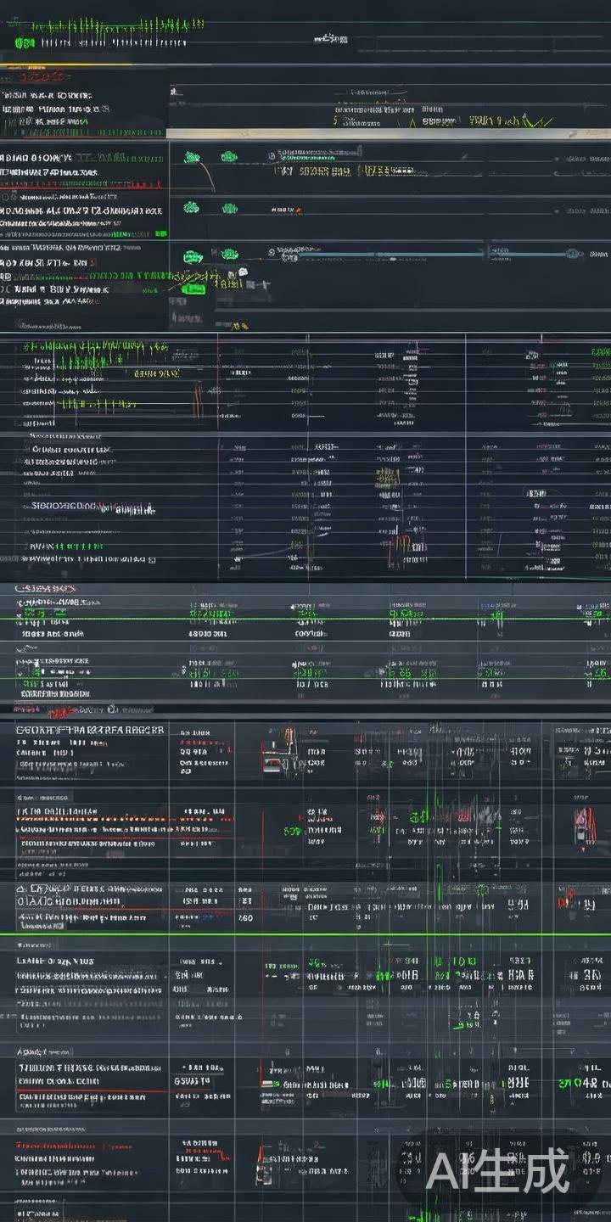The height and width of the screenshot is (1222, 611).
Task: Select second green badge in the third track row
Action: tap(229, 254)
